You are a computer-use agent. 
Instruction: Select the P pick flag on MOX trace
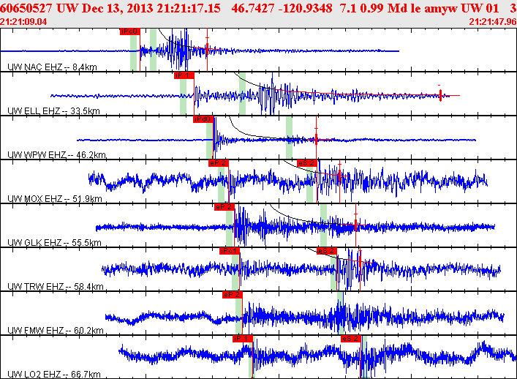pos(219,162)
